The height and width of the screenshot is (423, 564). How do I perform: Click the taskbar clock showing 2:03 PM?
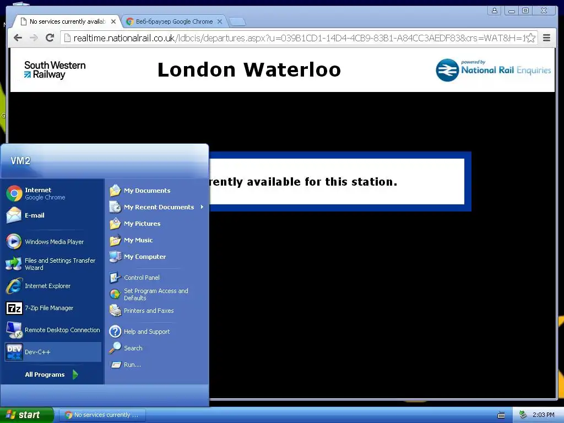(543, 415)
